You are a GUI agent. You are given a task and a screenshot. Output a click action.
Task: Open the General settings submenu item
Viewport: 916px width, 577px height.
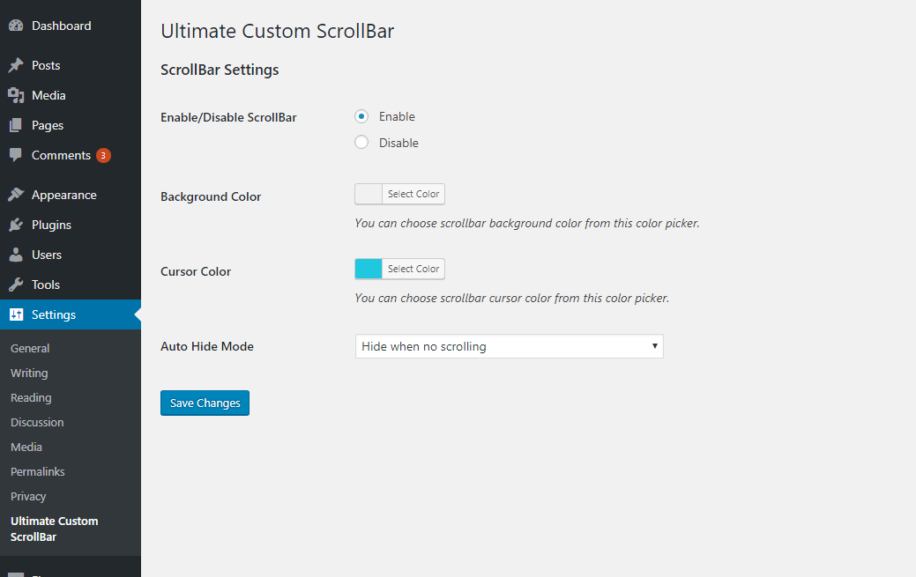[30, 348]
